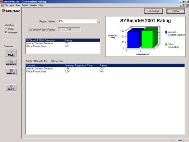Open the document icon beside the File menu
Viewport: 189px width, 142px height.
2,5
